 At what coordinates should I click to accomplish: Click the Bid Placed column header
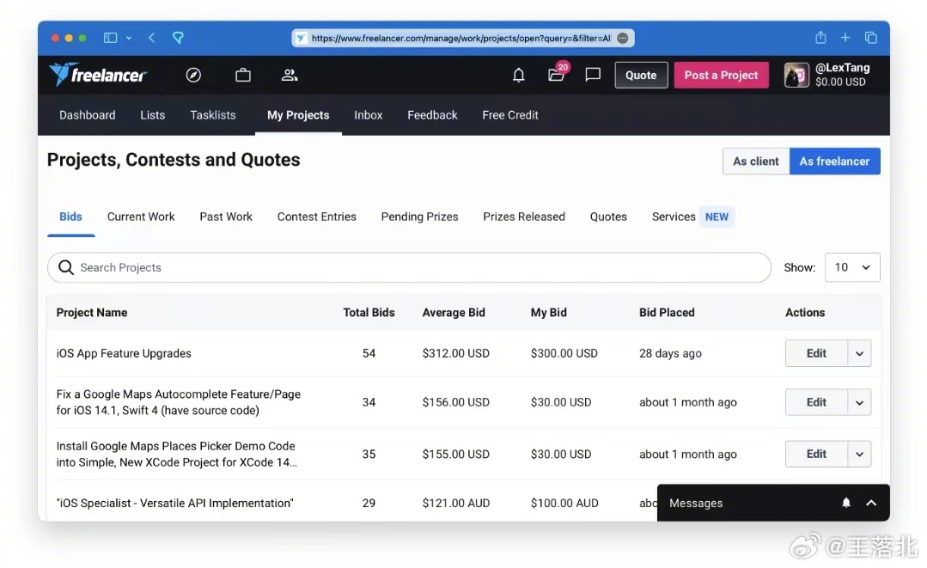[667, 313]
